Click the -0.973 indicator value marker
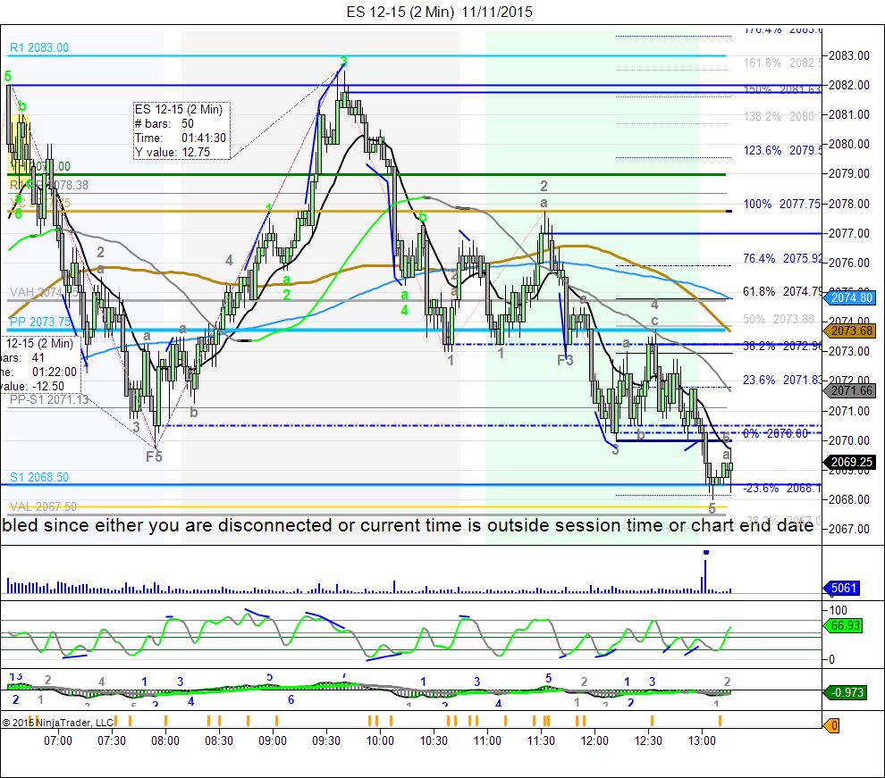The image size is (885, 778). pyautogui.click(x=846, y=692)
